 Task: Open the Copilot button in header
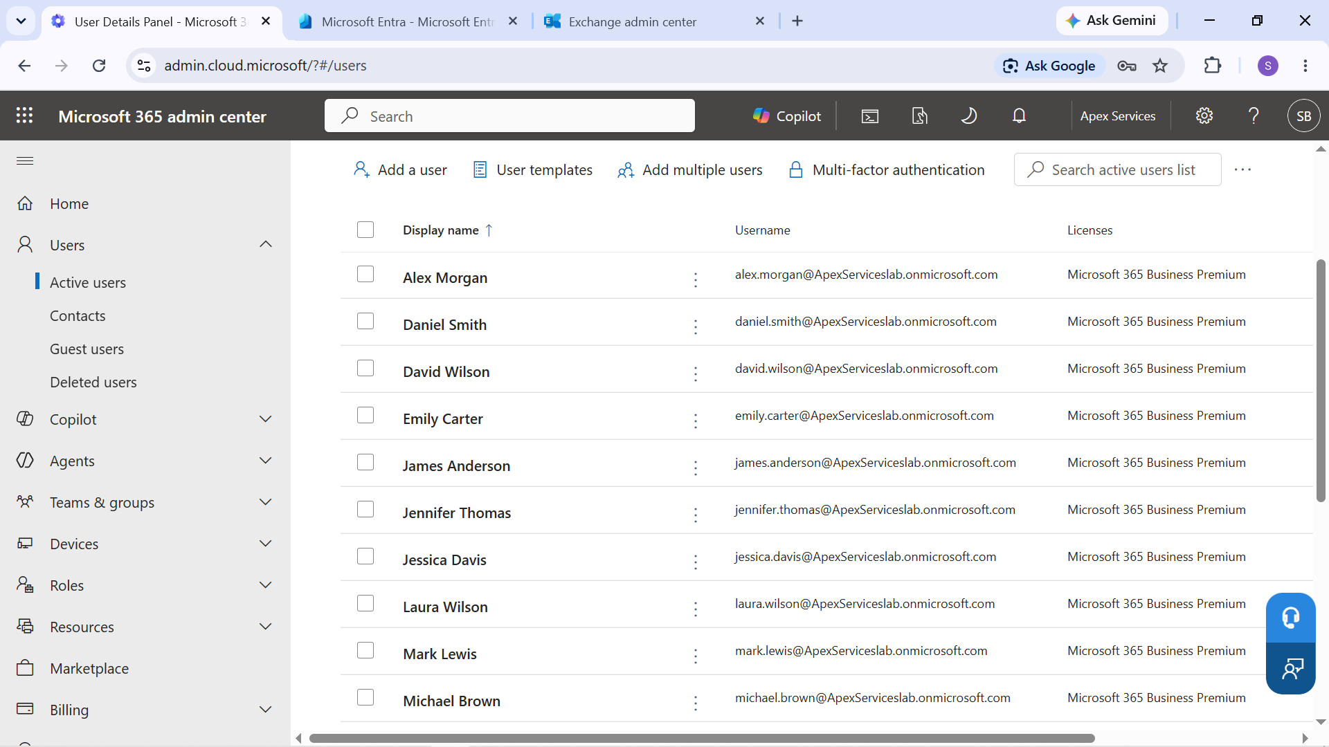pos(787,116)
